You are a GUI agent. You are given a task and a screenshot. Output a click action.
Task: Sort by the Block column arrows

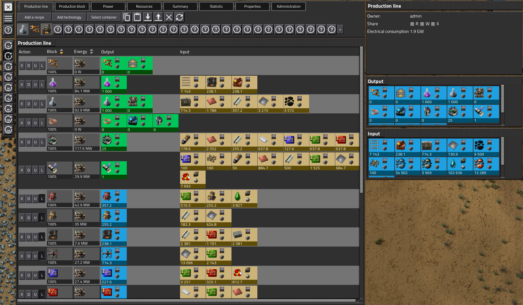pyautogui.click(x=62, y=52)
